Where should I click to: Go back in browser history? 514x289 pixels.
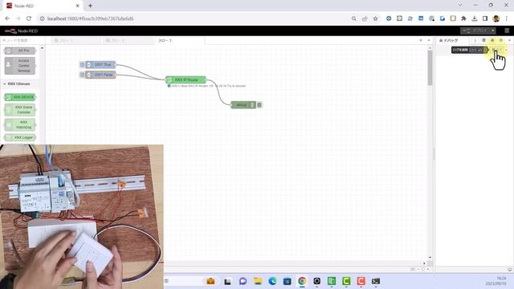7,18
